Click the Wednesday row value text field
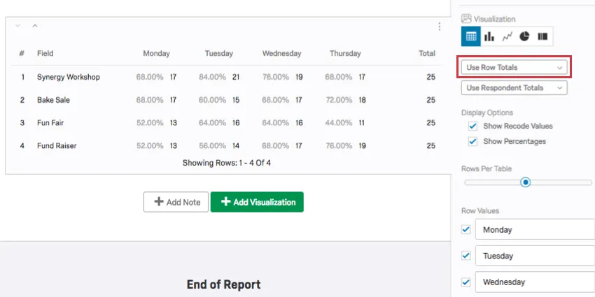This screenshot has height=297, width=595. (535, 282)
